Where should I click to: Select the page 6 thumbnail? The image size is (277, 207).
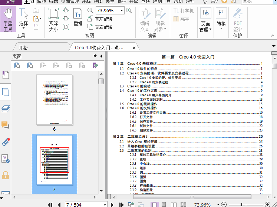(55, 100)
